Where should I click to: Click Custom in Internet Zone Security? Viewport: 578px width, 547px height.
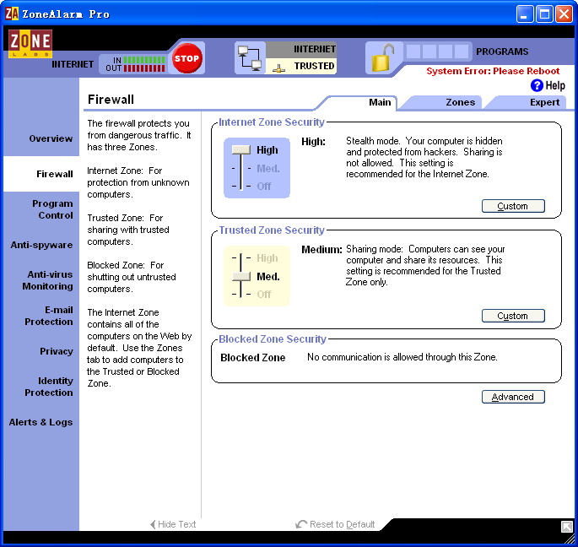tap(513, 206)
